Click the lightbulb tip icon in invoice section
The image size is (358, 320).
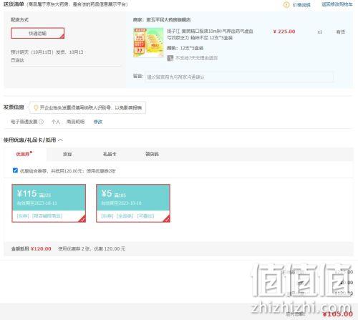(x=36, y=108)
